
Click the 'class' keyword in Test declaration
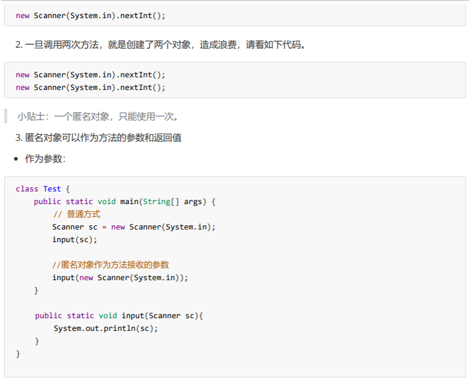[27, 189]
